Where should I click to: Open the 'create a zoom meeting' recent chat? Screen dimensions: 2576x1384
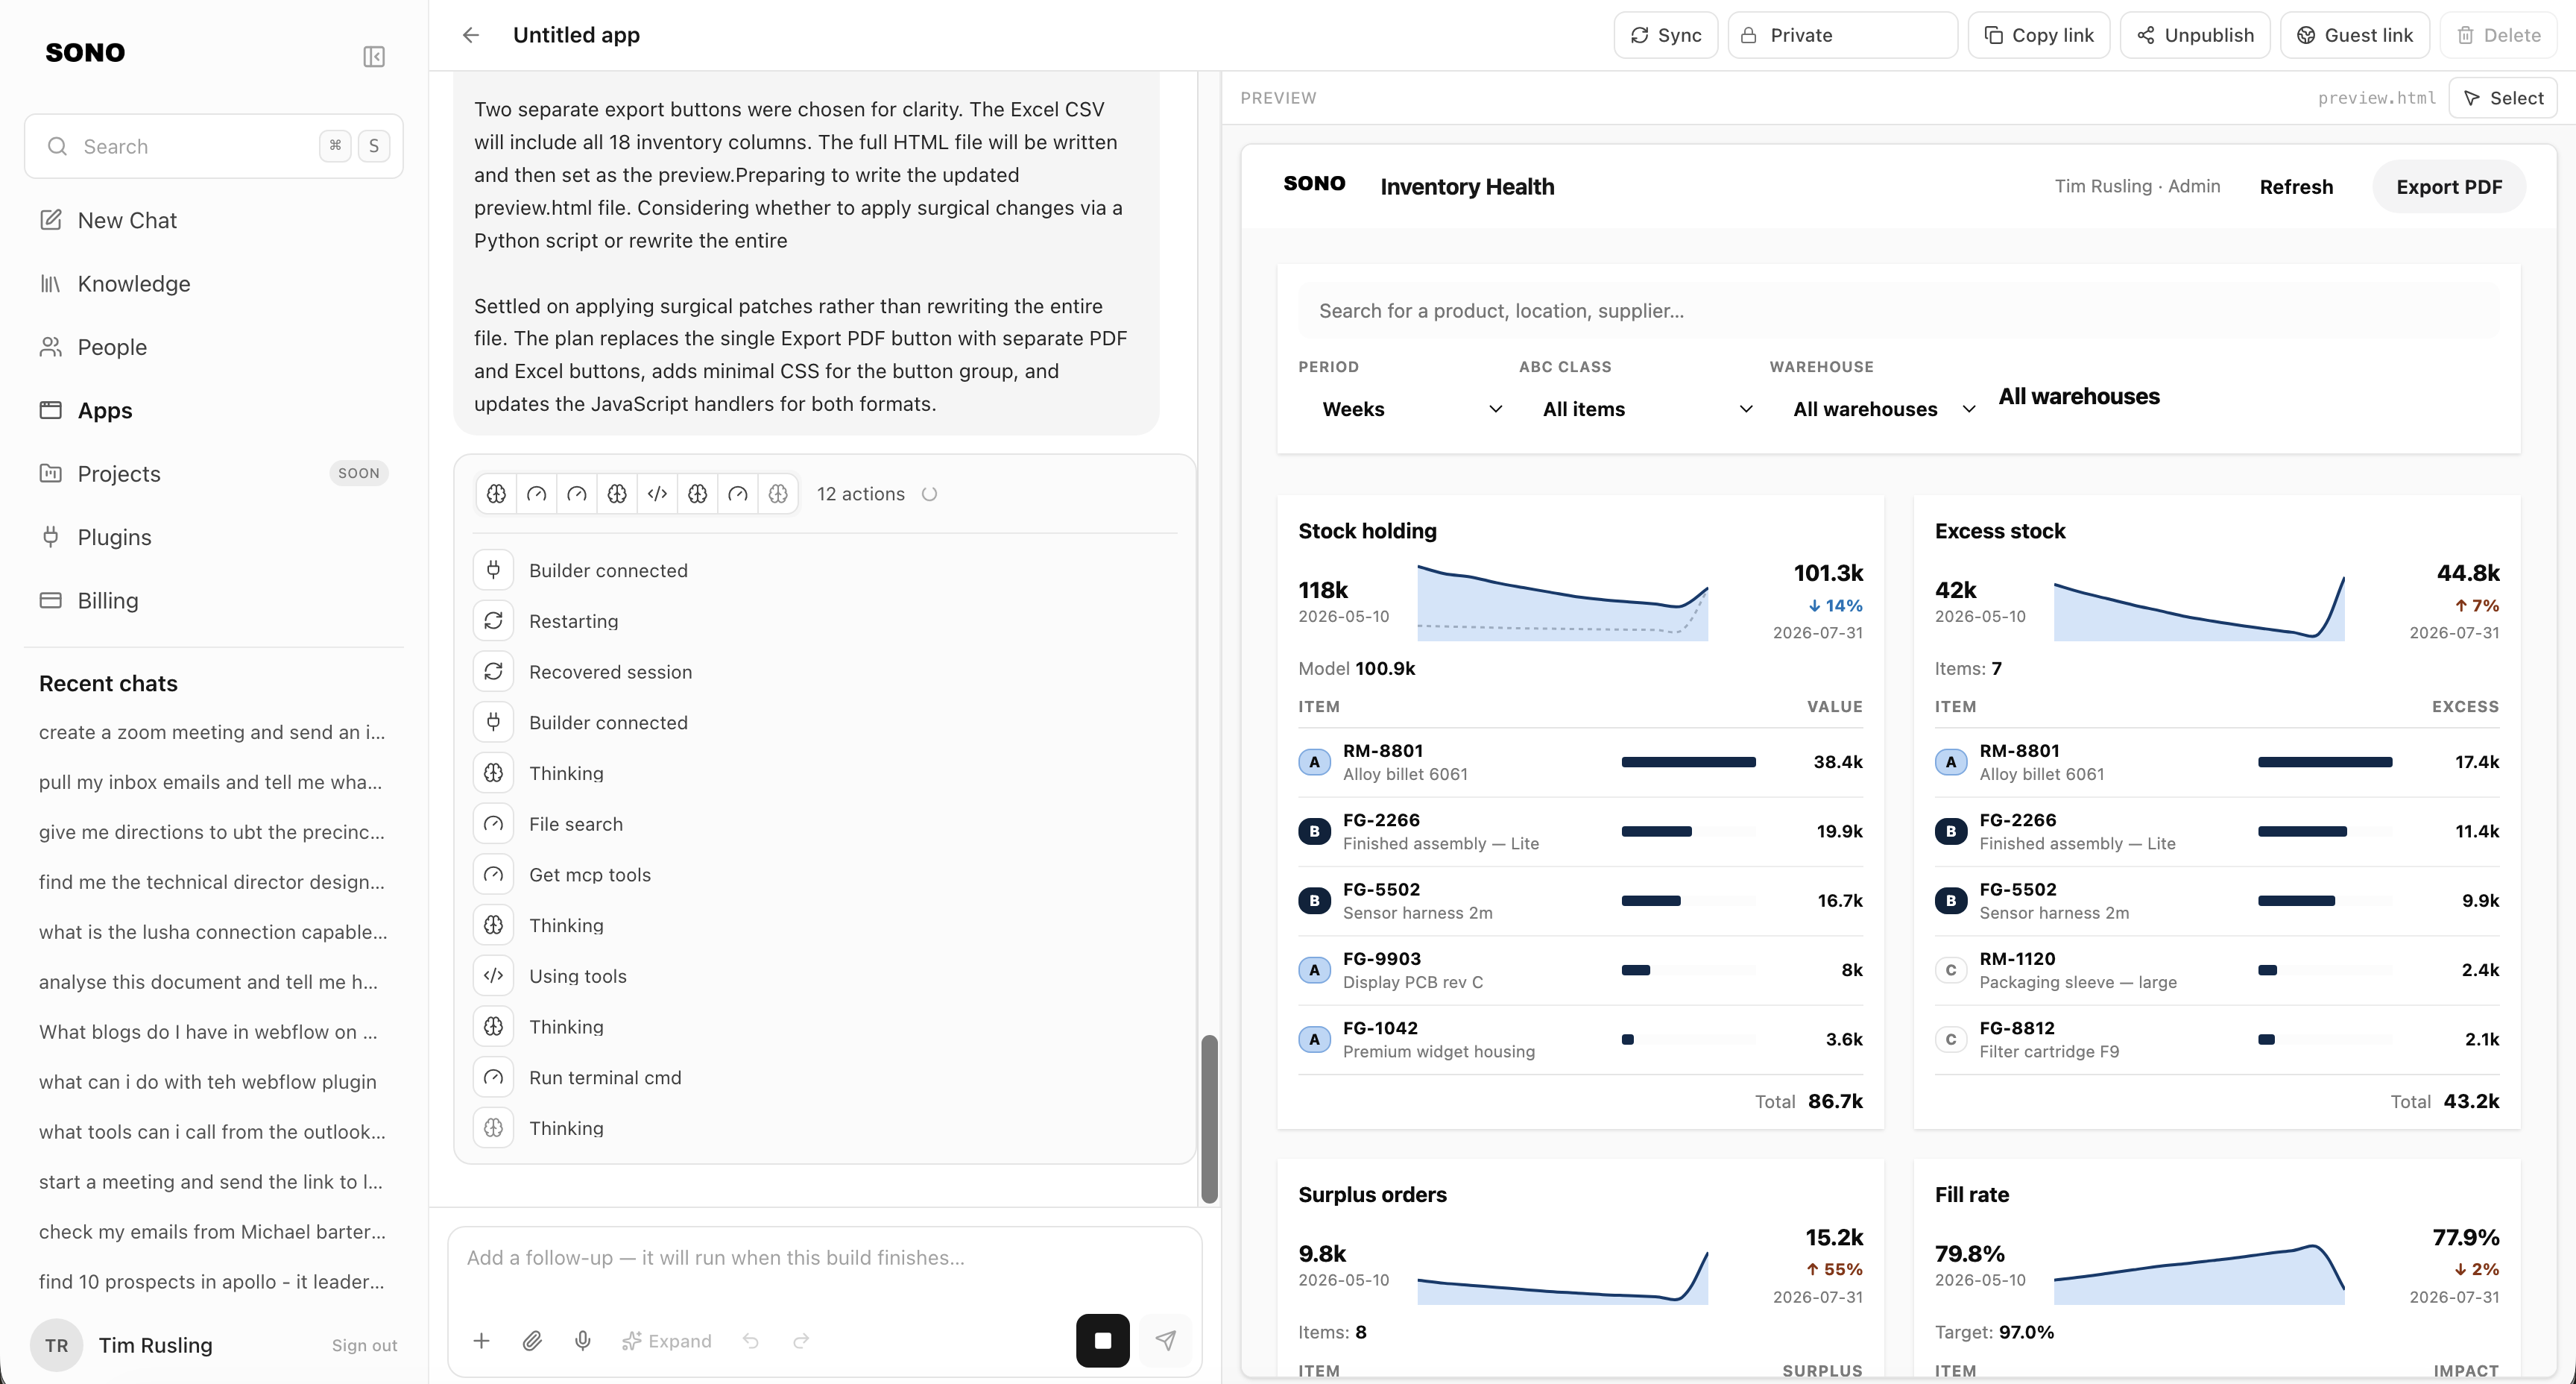212,732
